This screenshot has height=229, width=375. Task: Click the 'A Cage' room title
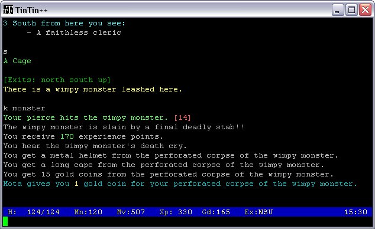pos(17,61)
